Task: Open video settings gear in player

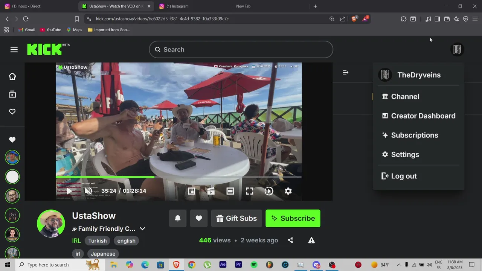Action: 288,191
